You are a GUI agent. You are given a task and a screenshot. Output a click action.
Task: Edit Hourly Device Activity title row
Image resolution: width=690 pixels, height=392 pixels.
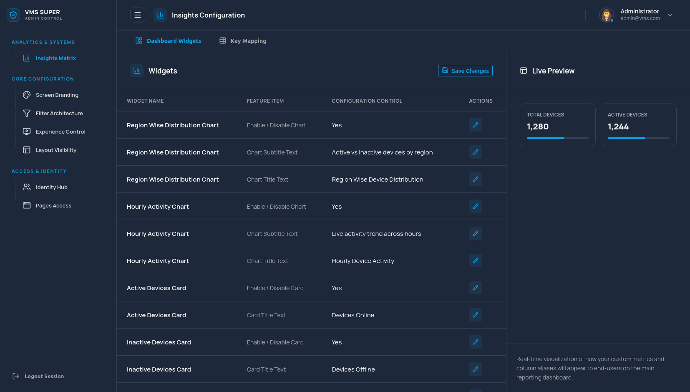coord(475,260)
